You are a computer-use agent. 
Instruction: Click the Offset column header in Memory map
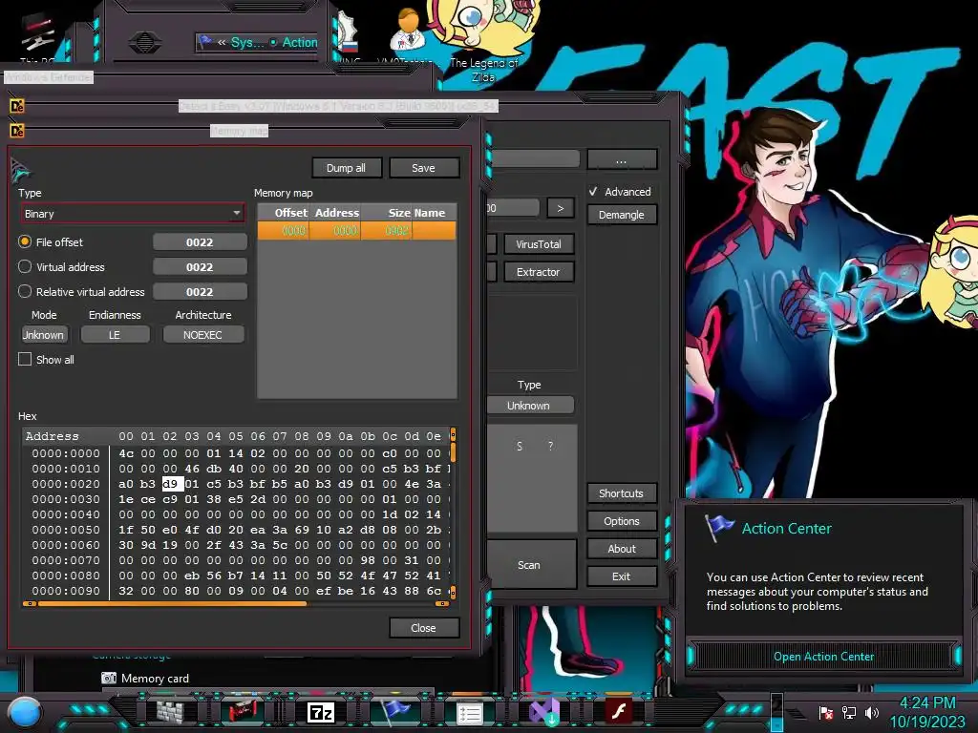click(284, 213)
